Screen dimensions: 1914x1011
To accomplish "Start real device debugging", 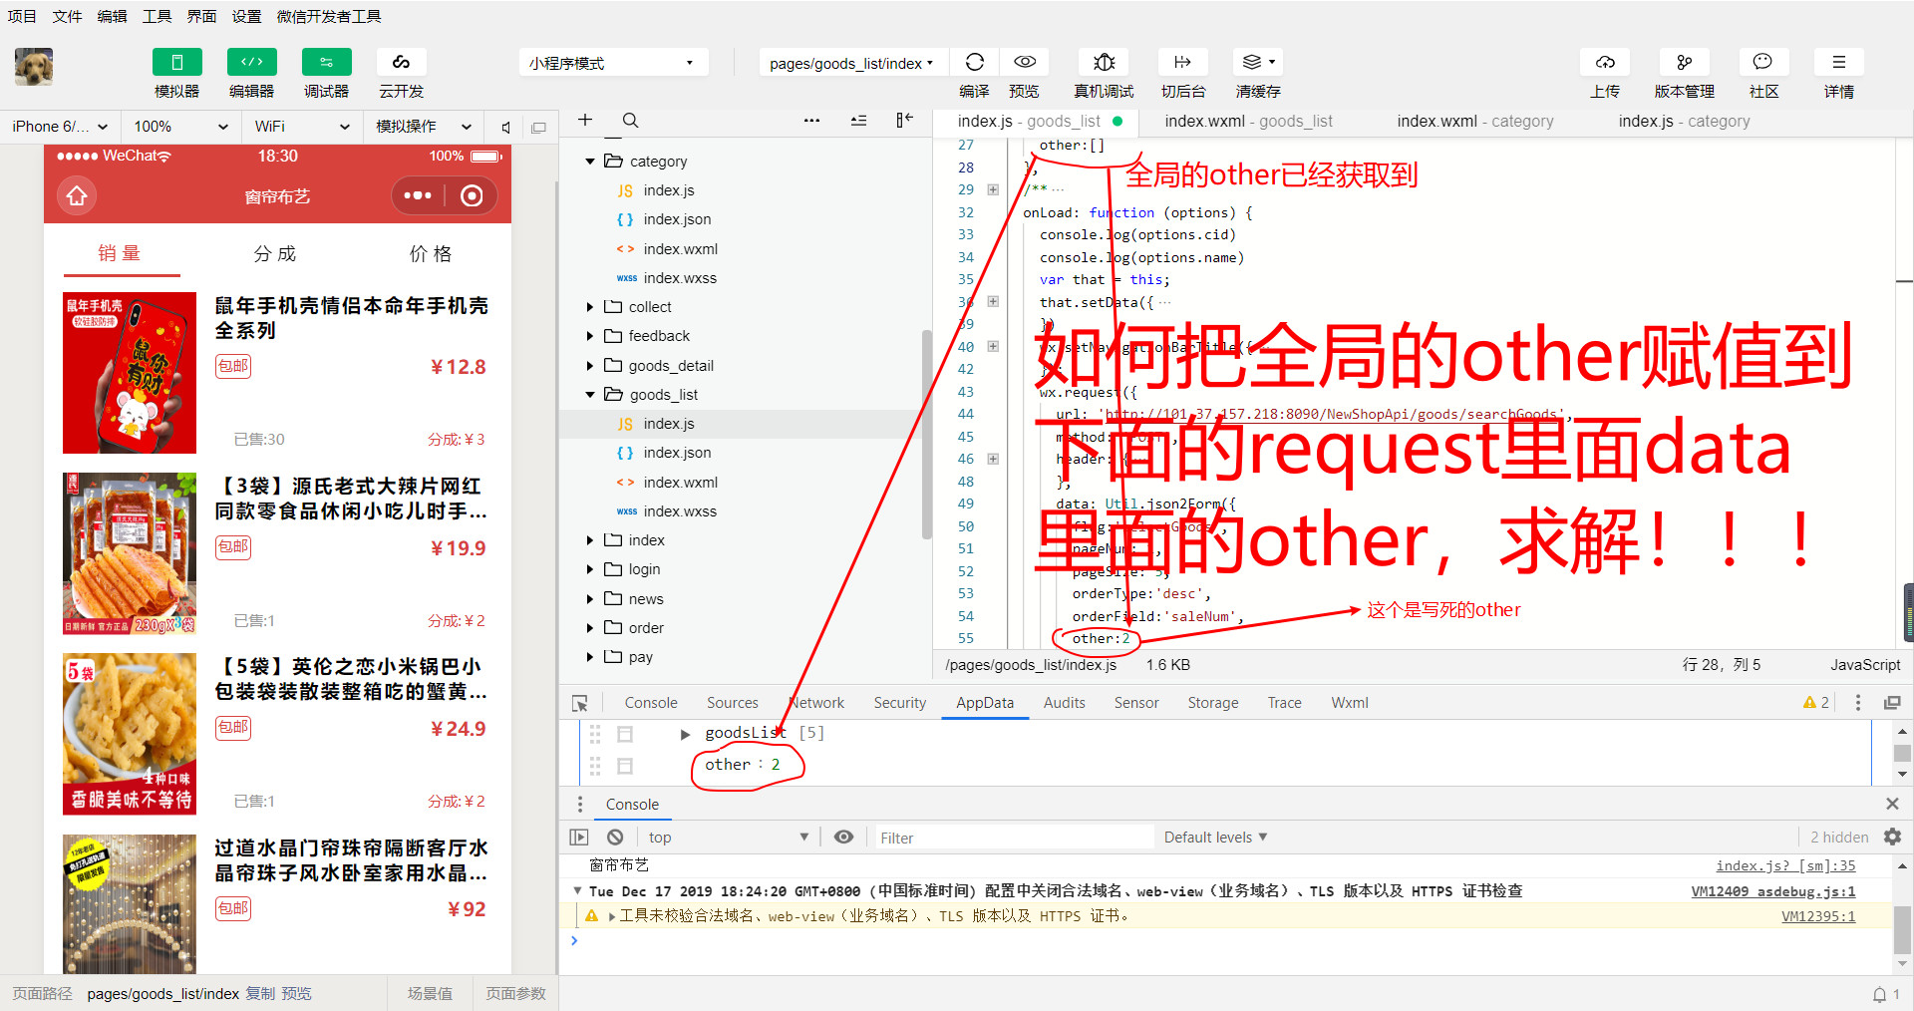I will coord(1104,62).
